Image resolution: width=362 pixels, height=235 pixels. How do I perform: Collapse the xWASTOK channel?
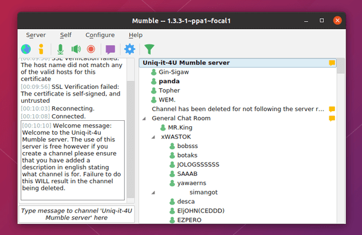tap(153, 137)
